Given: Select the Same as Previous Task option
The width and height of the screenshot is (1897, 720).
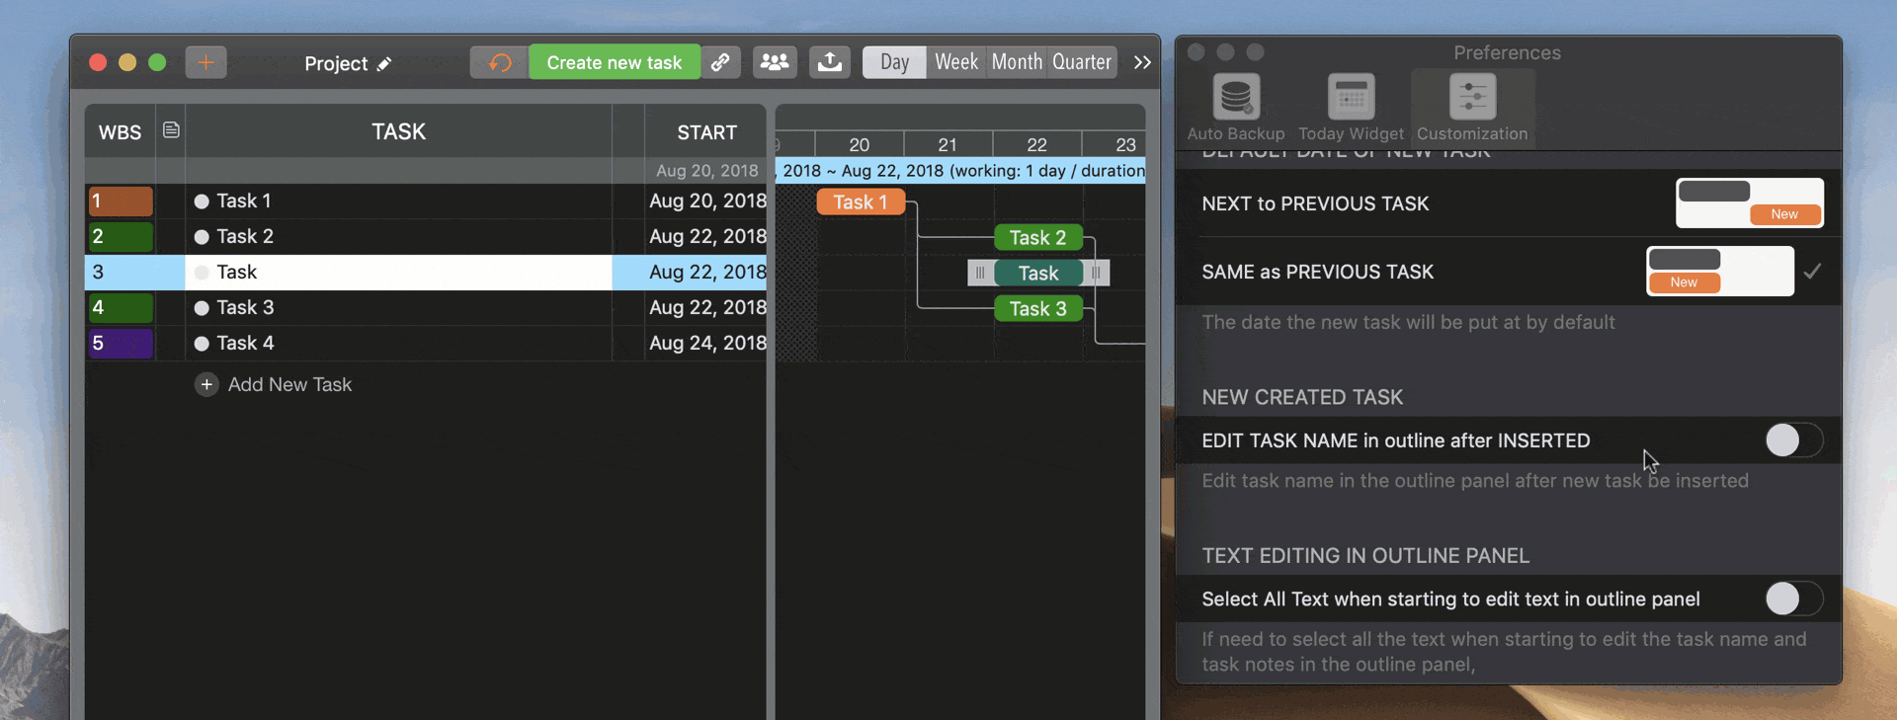Looking at the screenshot, I should (1719, 272).
